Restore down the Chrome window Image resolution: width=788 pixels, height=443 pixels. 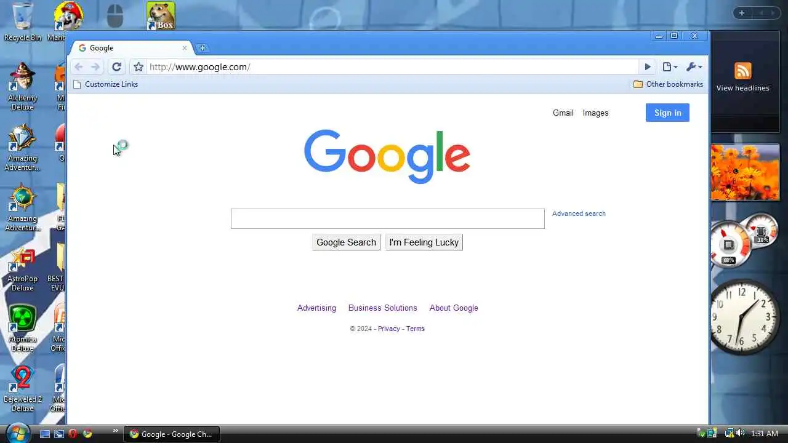pos(674,36)
